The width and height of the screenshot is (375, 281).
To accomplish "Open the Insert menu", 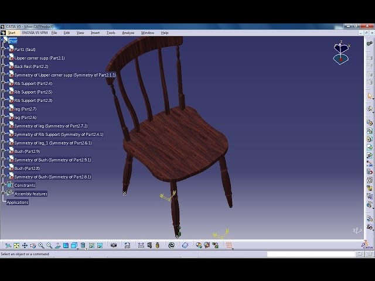I will pyautogui.click(x=95, y=33).
